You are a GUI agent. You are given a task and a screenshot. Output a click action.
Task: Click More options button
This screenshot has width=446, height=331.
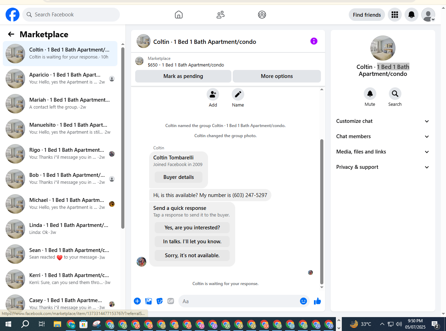[x=277, y=76]
